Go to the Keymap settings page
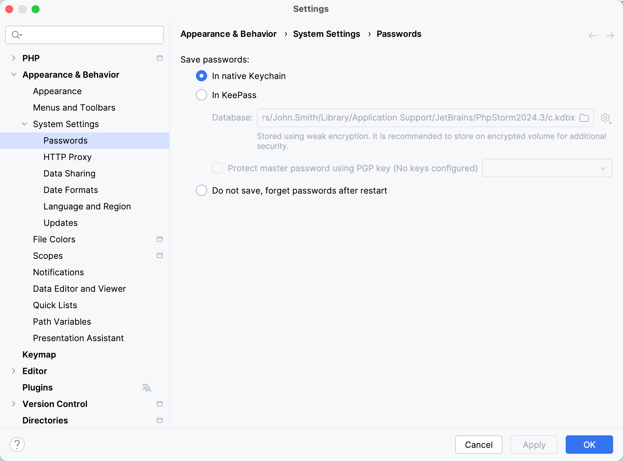Image resolution: width=623 pixels, height=461 pixels. pyautogui.click(x=39, y=355)
